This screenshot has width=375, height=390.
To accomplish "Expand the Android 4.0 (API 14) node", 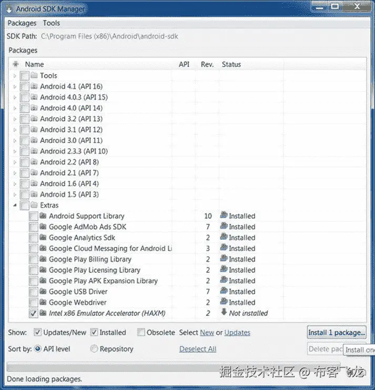I will (15, 108).
